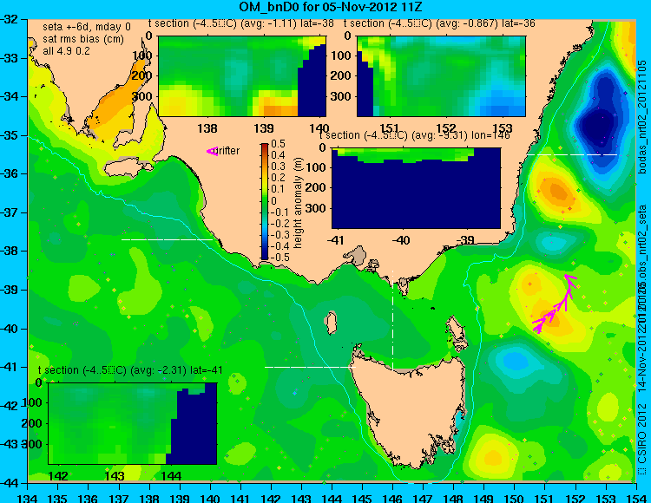
Task: Open the lon=146 temperature section inset plot
Action: (417, 188)
